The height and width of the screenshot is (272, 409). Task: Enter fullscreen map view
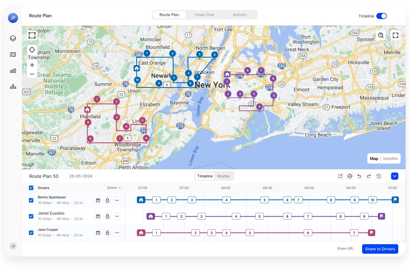(395, 35)
